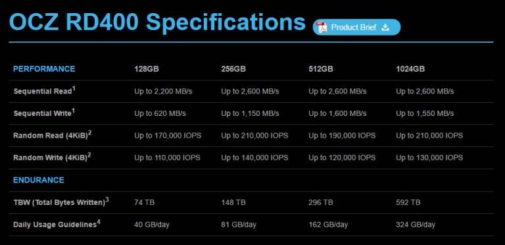The image size is (505, 245).
Task: Click the OCZ RD400 Specifications heading
Action: [157, 22]
